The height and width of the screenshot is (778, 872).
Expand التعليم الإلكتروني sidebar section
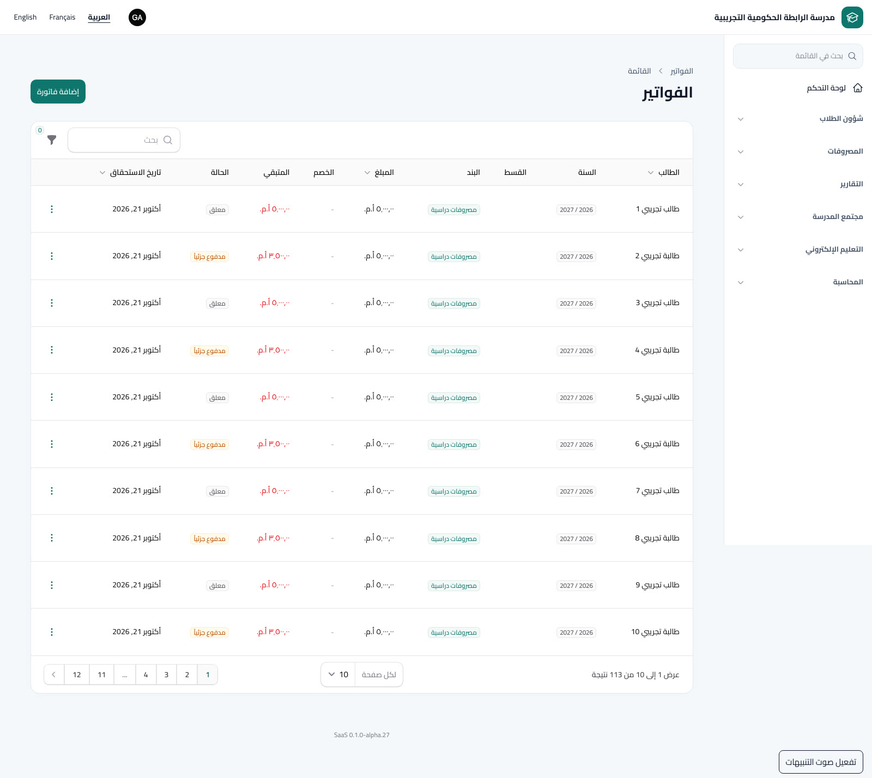pos(798,250)
